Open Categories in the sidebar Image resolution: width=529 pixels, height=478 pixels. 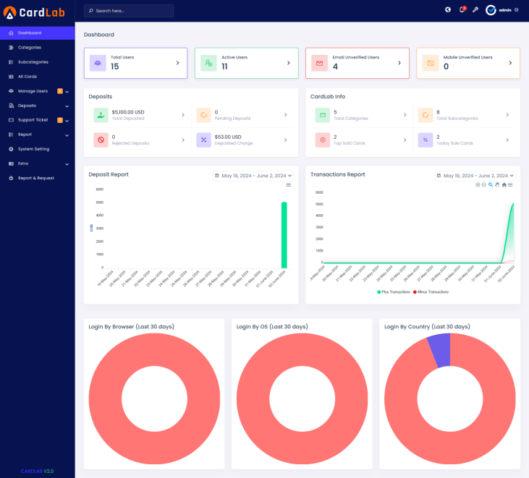click(38, 48)
